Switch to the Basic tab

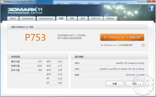pos(13,19)
